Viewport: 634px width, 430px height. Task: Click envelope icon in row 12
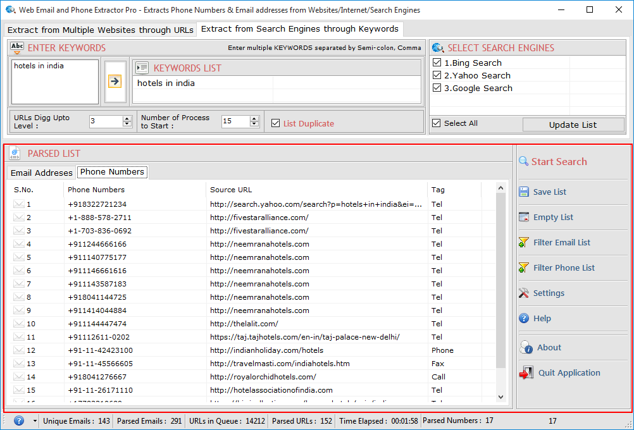(x=18, y=350)
